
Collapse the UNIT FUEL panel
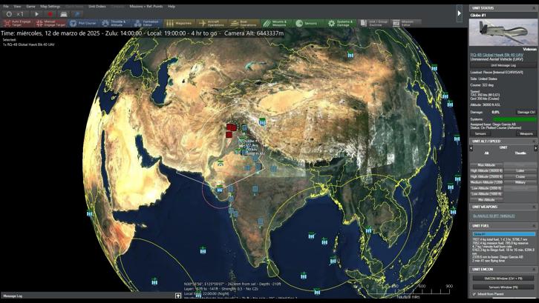(534, 226)
